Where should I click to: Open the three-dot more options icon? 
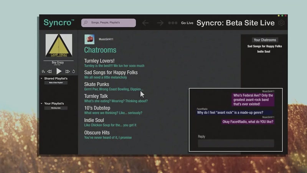click(x=173, y=23)
